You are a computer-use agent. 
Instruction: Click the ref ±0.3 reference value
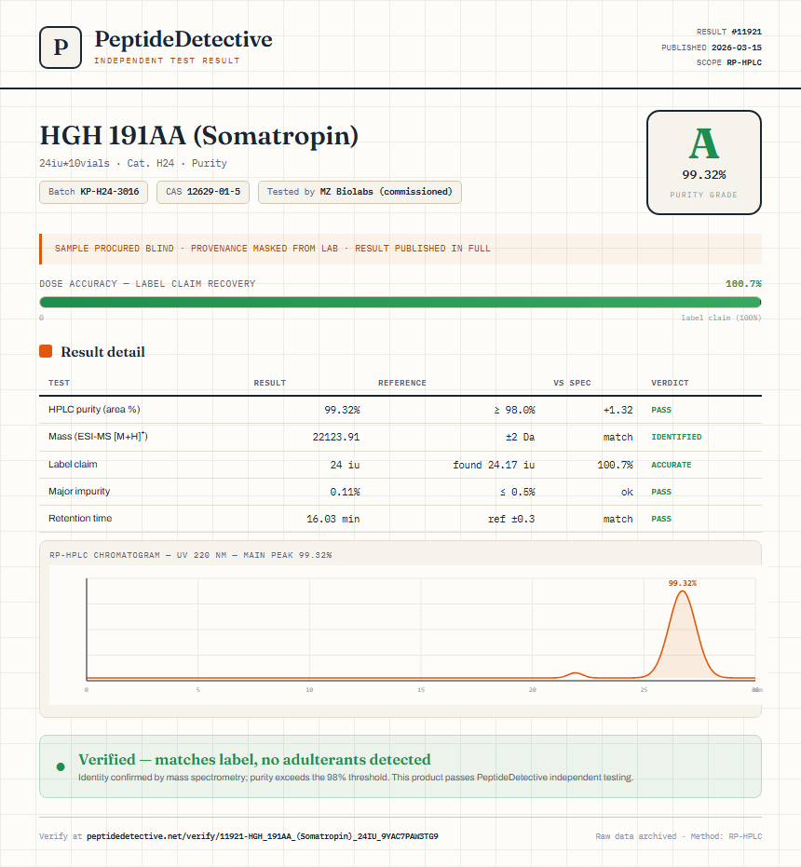(511, 519)
